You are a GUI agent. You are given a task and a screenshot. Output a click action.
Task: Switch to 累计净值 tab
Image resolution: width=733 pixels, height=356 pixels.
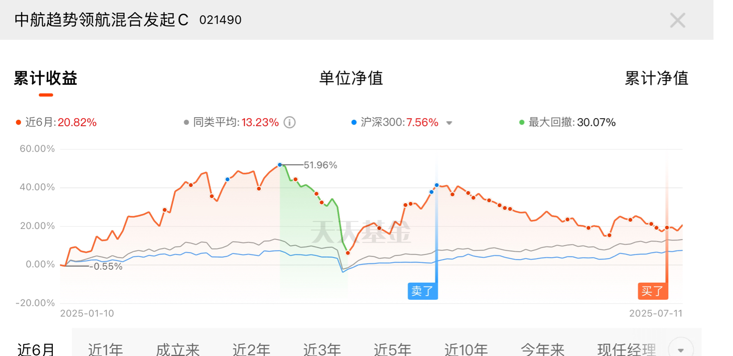(657, 78)
